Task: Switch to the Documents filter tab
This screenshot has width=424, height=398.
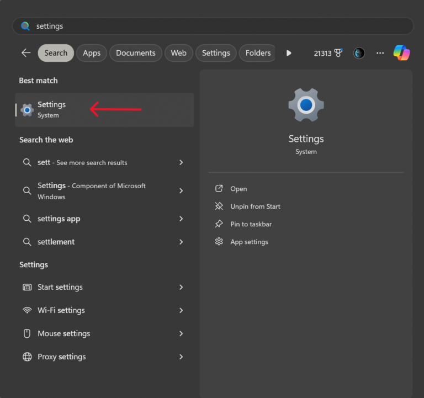Action: pyautogui.click(x=136, y=53)
